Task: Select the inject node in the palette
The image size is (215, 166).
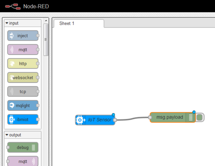Action: [x=23, y=35]
